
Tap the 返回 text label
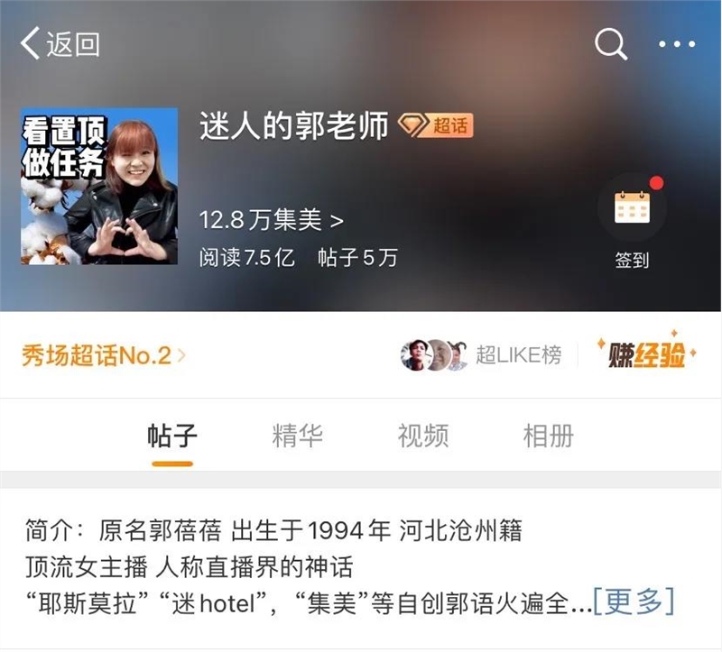tap(73, 44)
